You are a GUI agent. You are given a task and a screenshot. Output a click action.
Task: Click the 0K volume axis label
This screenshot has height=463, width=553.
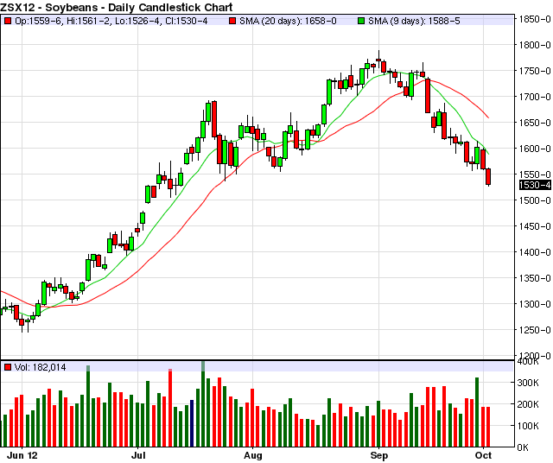[523, 447]
